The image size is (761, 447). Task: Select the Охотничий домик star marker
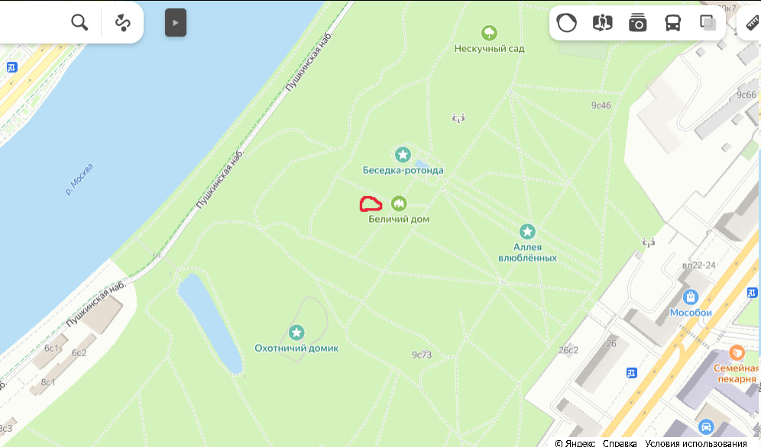296,333
